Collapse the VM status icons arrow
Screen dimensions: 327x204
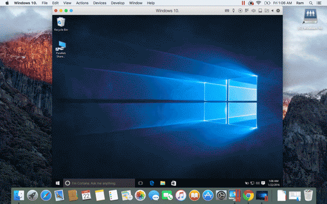(x=272, y=10)
